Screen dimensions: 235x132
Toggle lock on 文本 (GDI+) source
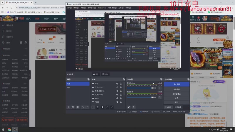click(x=121, y=94)
